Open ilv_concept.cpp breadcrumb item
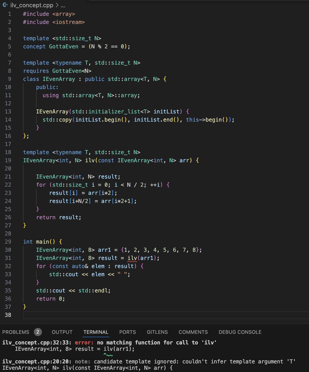This screenshot has width=309, height=372. [x=31, y=5]
